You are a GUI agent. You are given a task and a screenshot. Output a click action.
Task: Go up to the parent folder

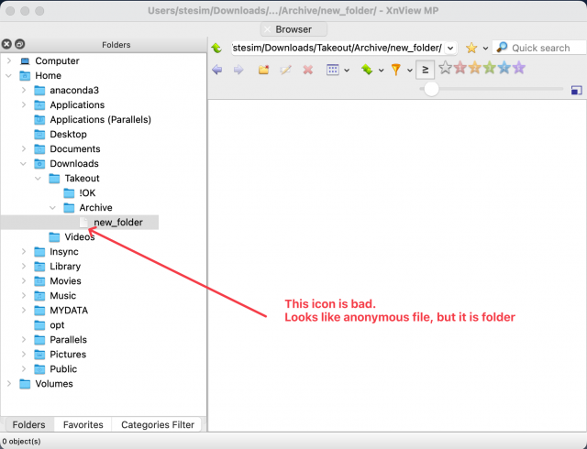pos(216,48)
